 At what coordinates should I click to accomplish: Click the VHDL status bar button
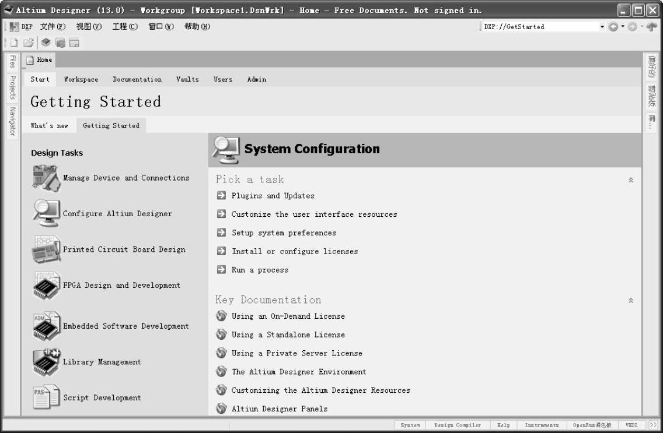pos(631,425)
